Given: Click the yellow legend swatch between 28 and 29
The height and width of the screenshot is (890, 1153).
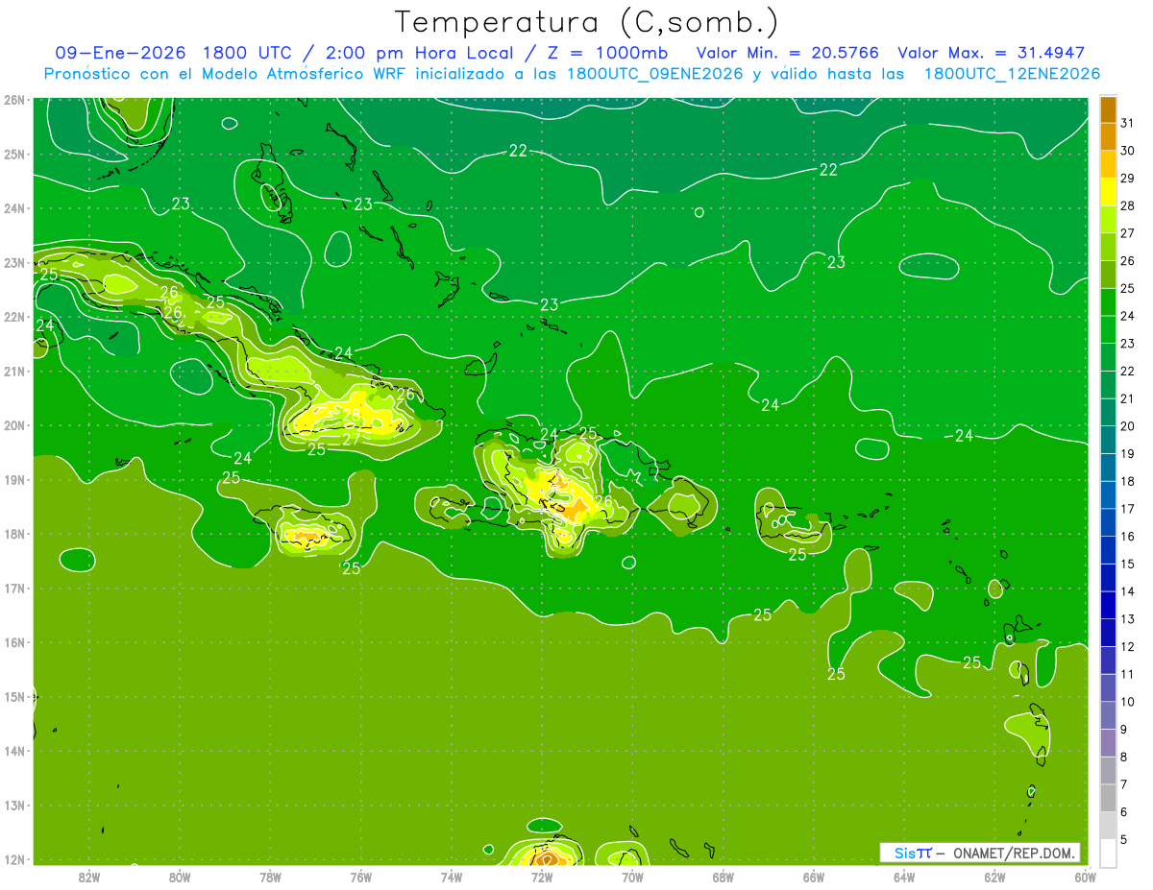Looking at the screenshot, I should click(x=1108, y=192).
